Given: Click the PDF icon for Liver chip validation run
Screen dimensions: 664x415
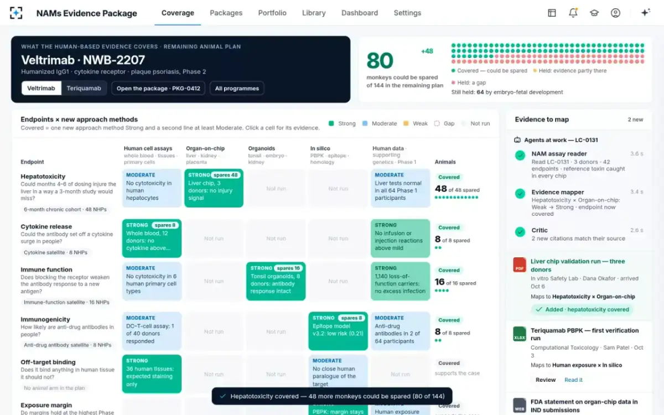Looking at the screenshot, I should tap(520, 264).
